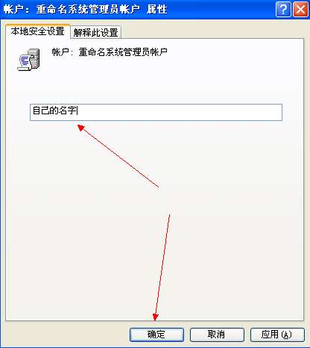Screen dimensions: 310x348
Task: Click the 帐户: 重命名系统管理员帐户 policy label
Action: click(x=110, y=52)
